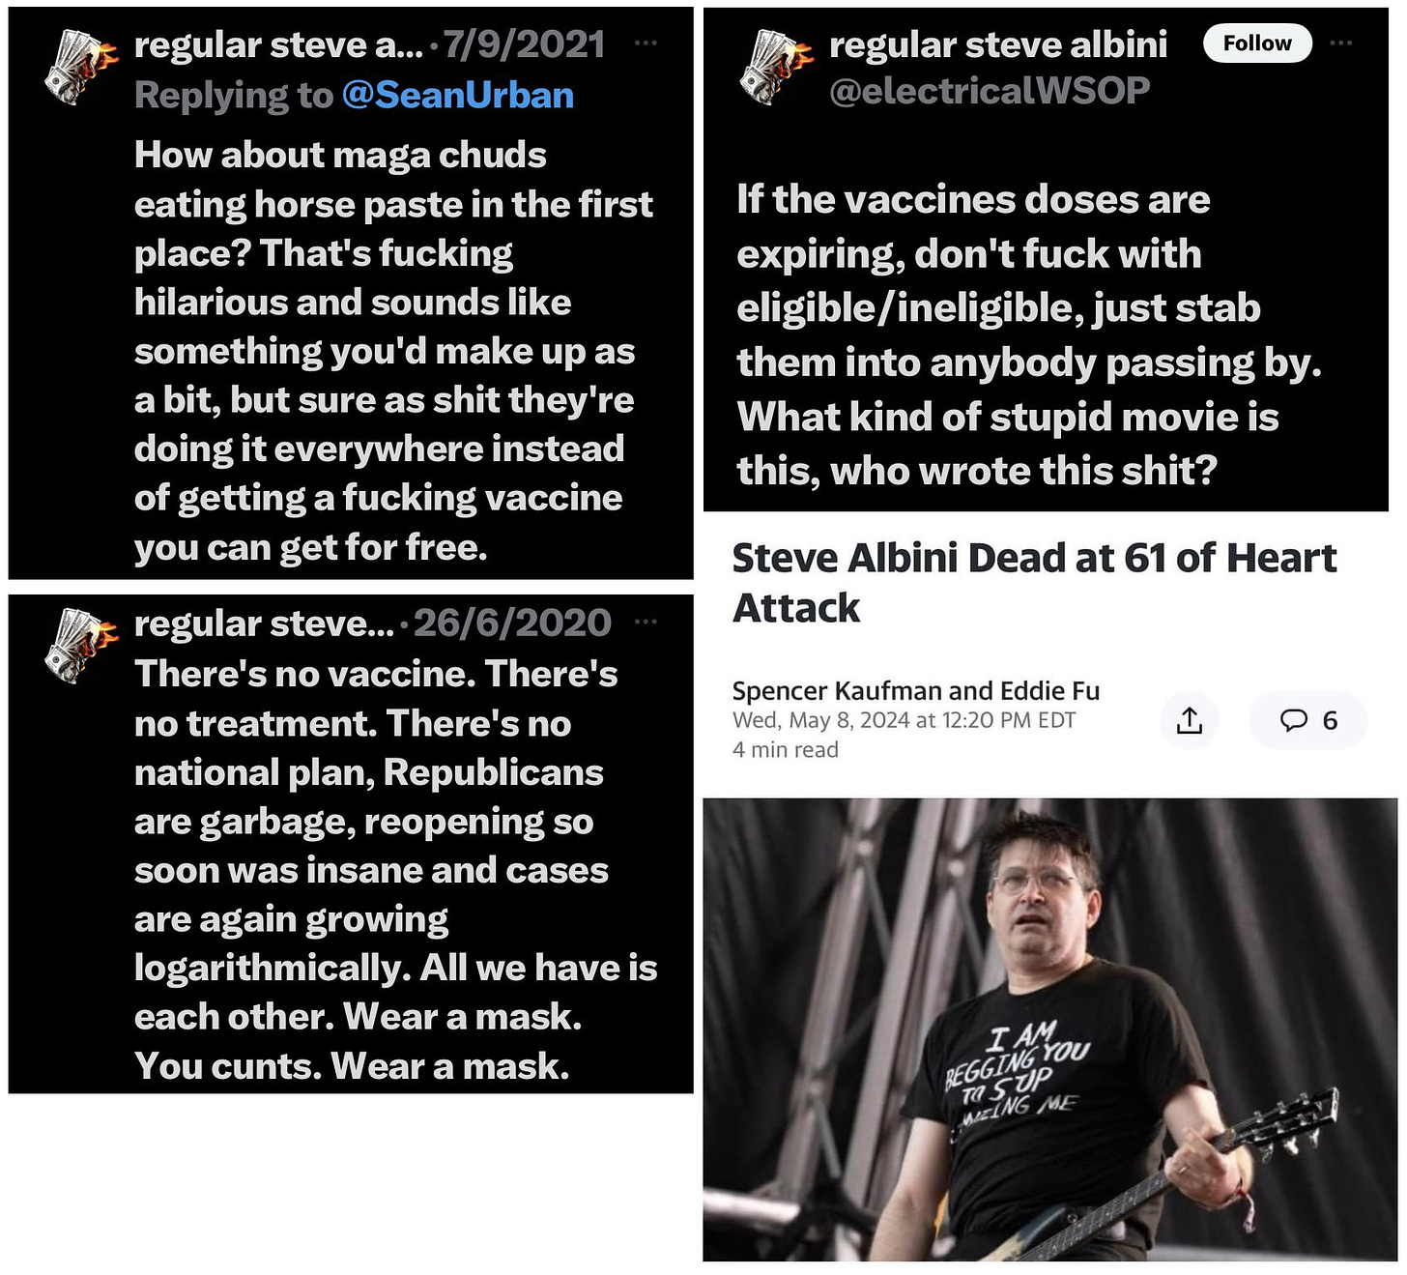This screenshot has width=1407, height=1275.
Task: Click the 7/9/2021 tweet date
Action: click(x=525, y=44)
